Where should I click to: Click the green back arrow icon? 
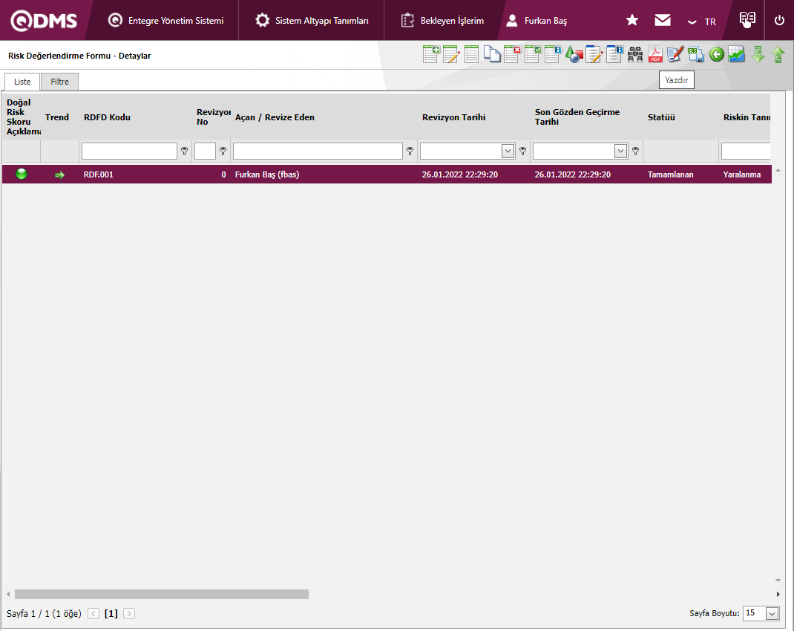point(716,55)
